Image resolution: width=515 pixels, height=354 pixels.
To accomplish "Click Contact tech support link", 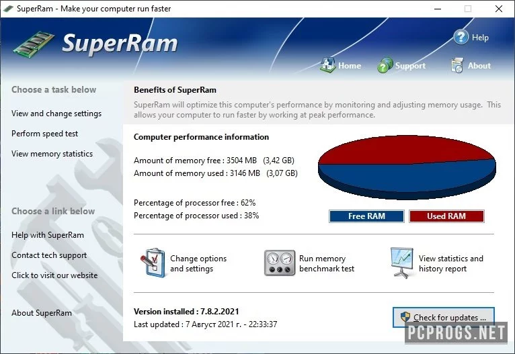I will pyautogui.click(x=49, y=255).
